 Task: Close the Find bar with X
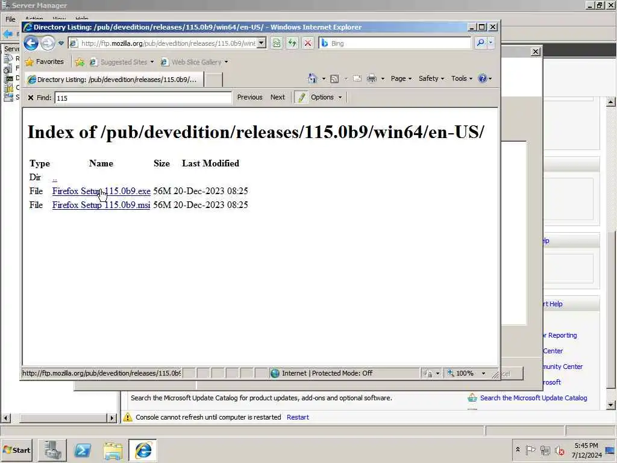coord(30,98)
